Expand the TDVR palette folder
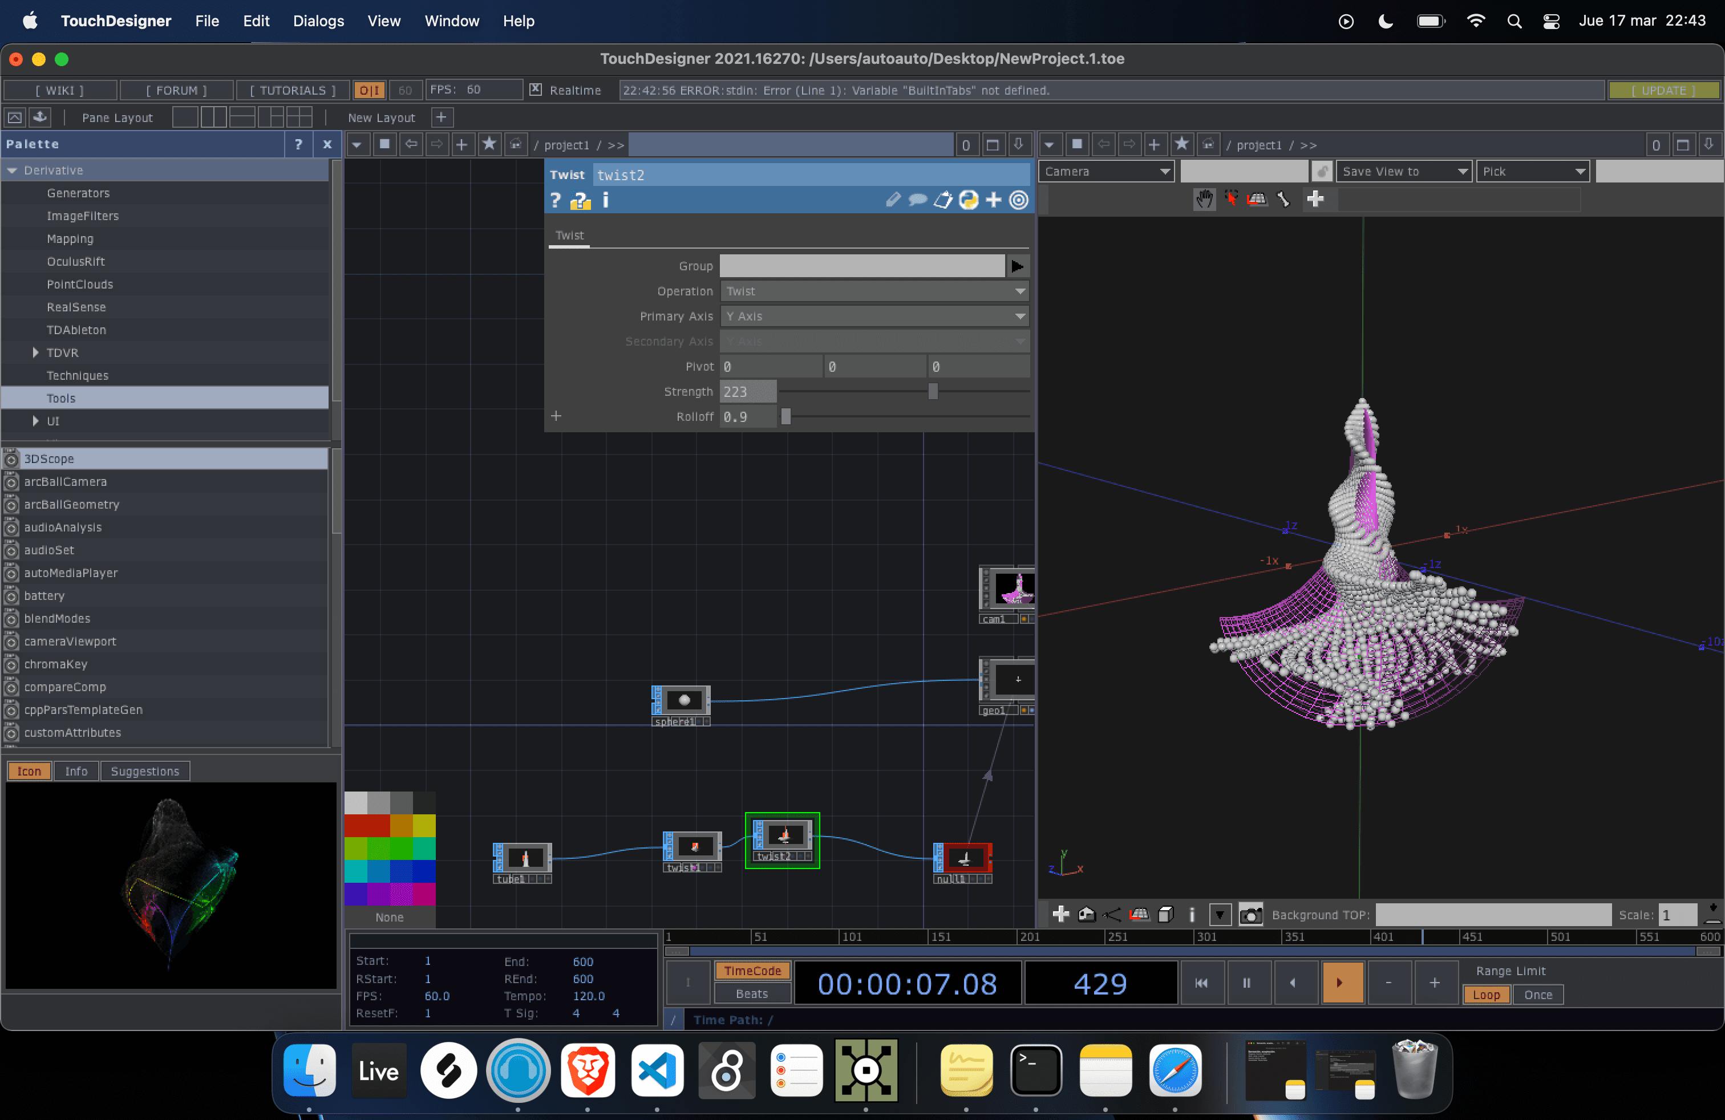The width and height of the screenshot is (1725, 1120). point(35,353)
